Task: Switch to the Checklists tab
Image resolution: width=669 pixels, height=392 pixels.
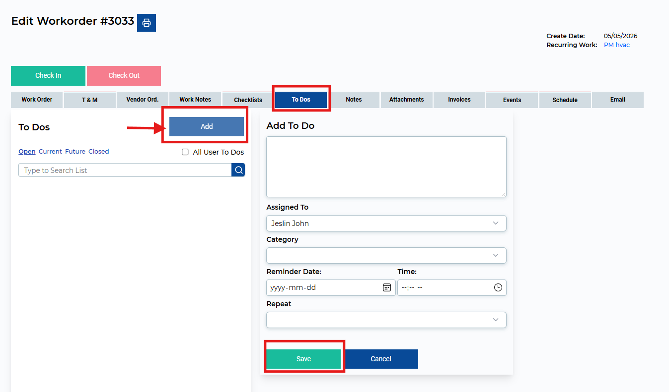Action: [248, 100]
